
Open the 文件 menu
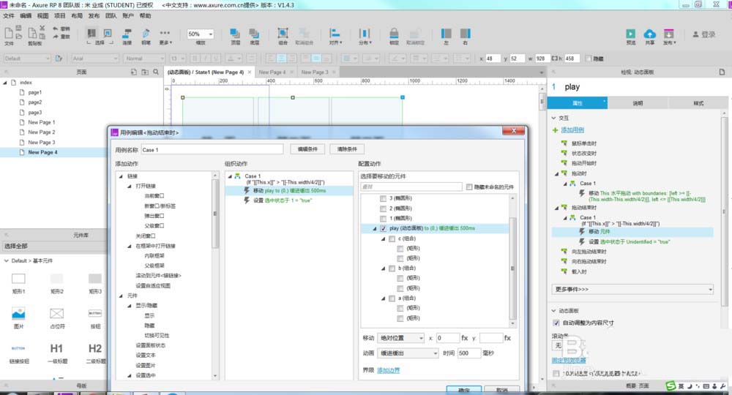(8, 16)
